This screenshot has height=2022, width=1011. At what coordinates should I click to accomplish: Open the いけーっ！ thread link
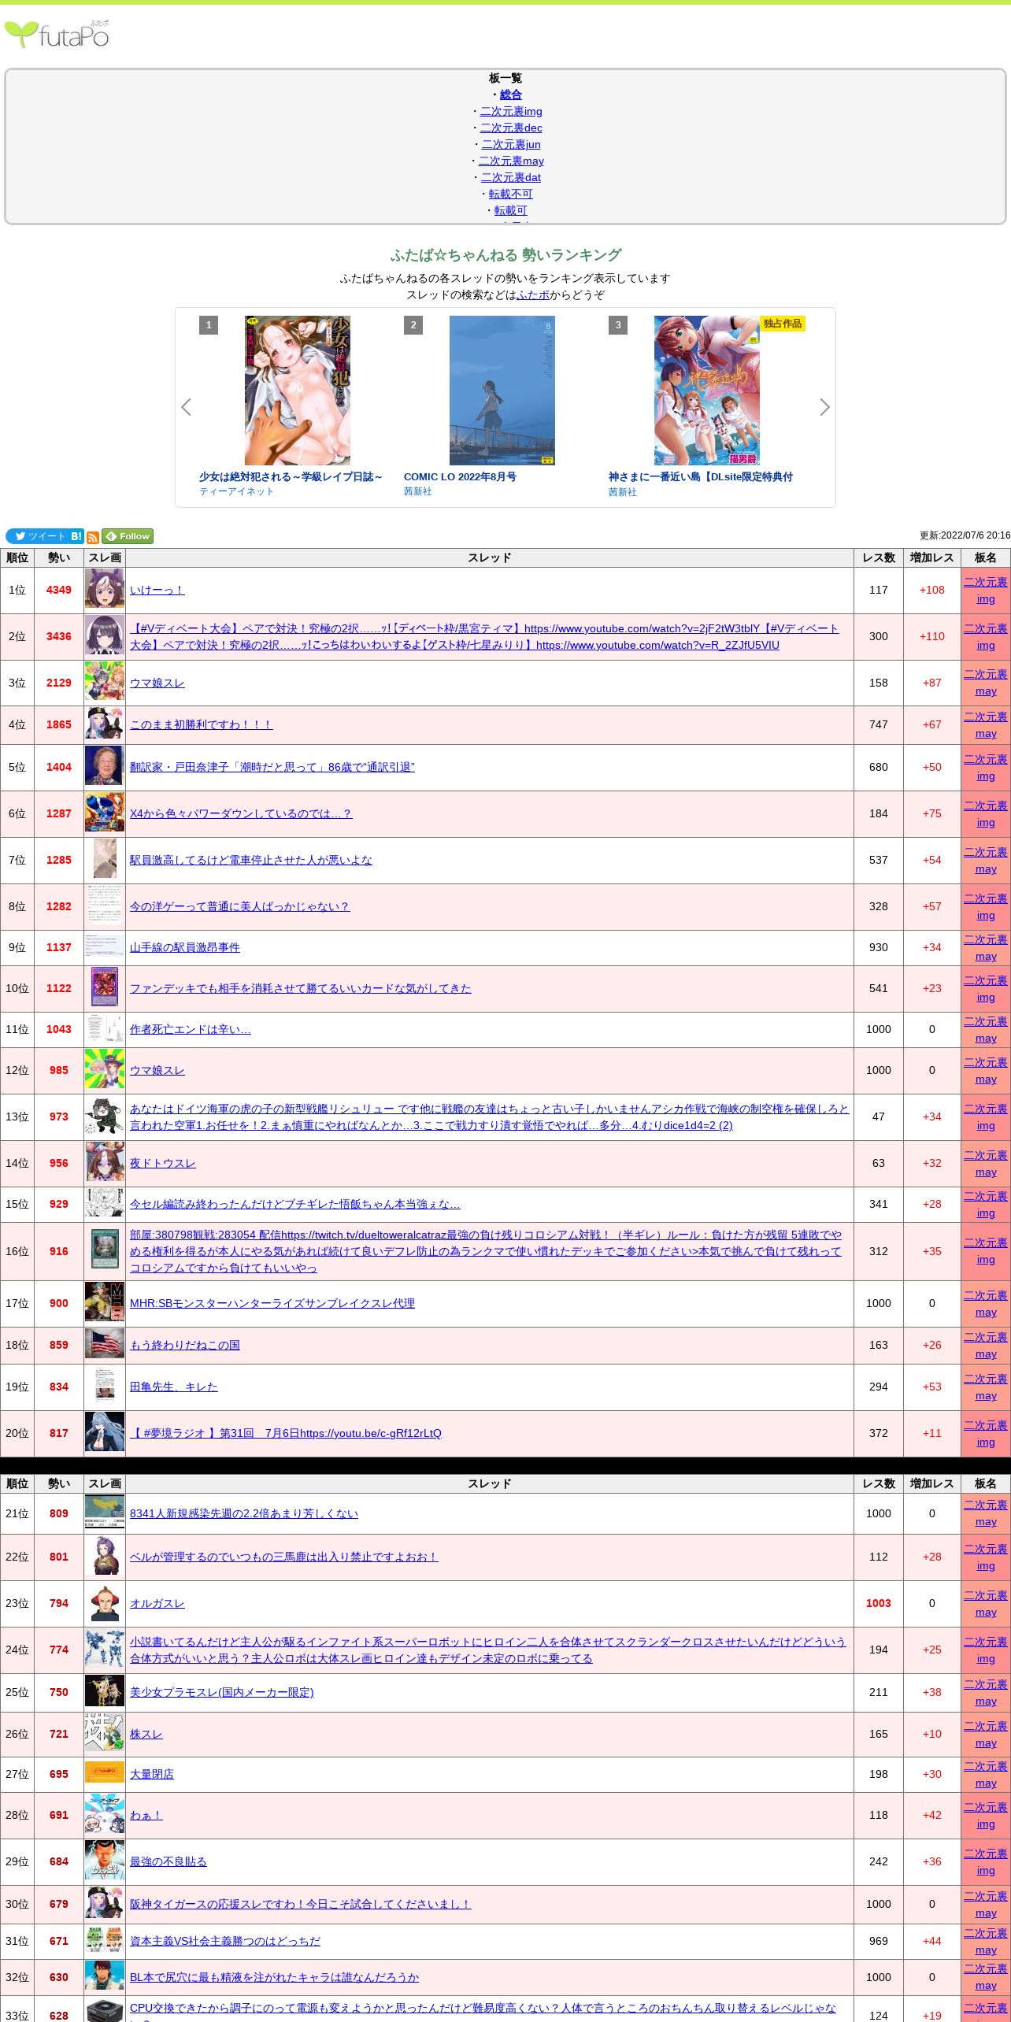(x=157, y=590)
